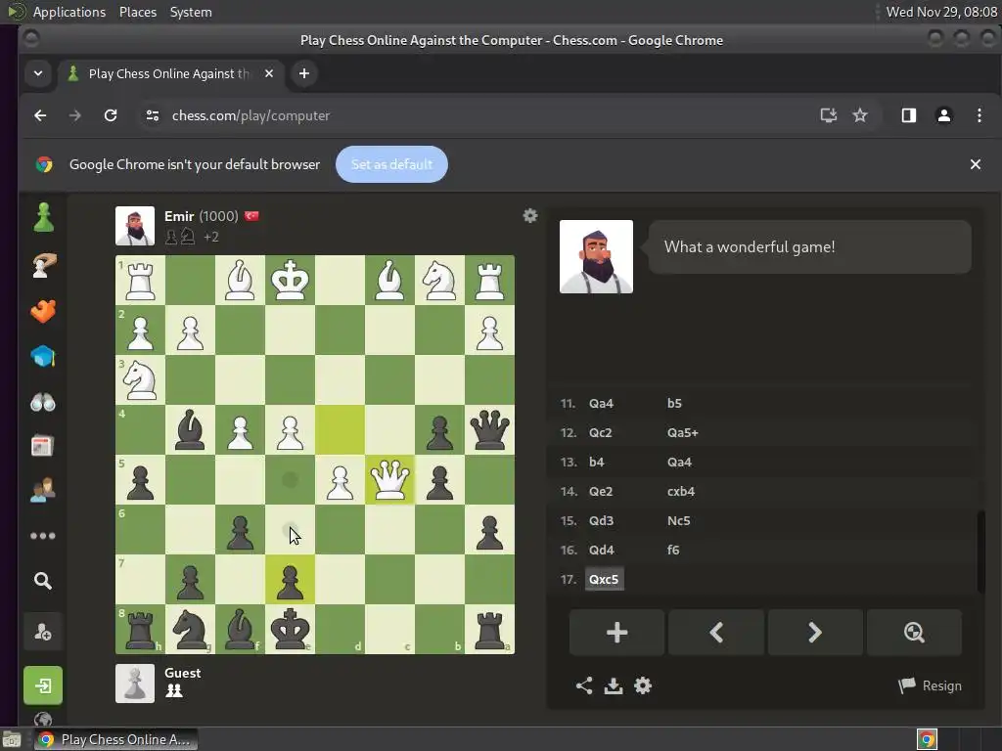This screenshot has height=751, width=1002.
Task: Select move 13. b4 in move list
Action: [596, 462]
